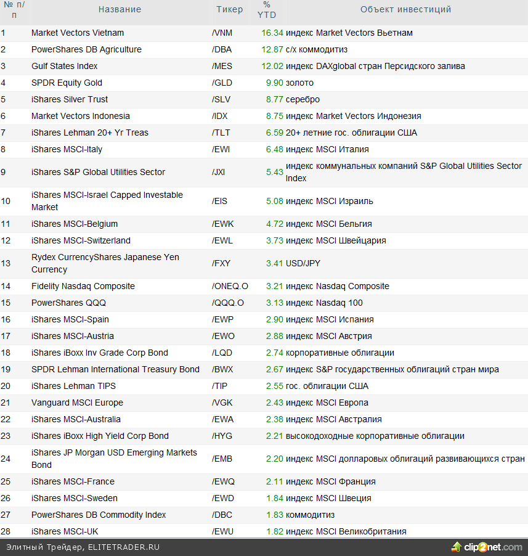The image size is (528, 556).
Task: Click the /TLT ticker cell
Action: (221, 133)
